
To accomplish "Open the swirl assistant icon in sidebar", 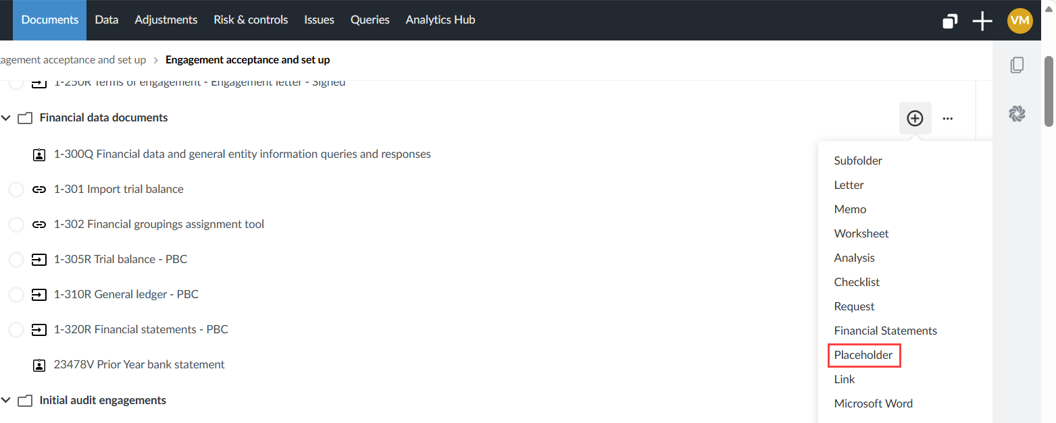I will point(1017,114).
